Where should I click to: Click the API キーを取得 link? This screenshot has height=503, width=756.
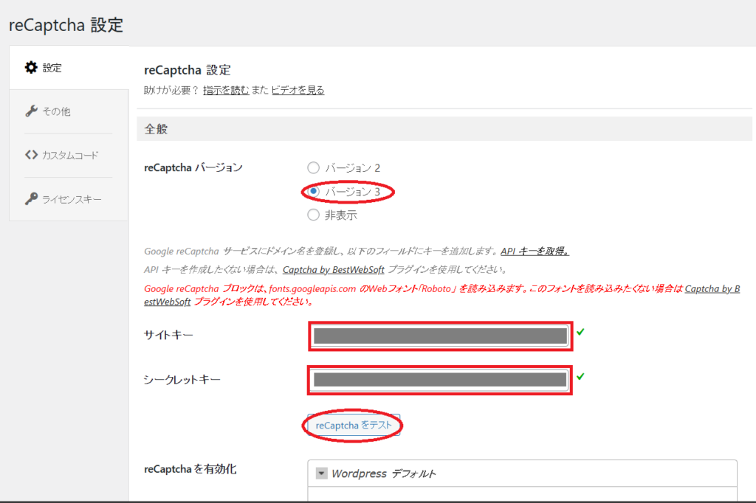click(535, 251)
